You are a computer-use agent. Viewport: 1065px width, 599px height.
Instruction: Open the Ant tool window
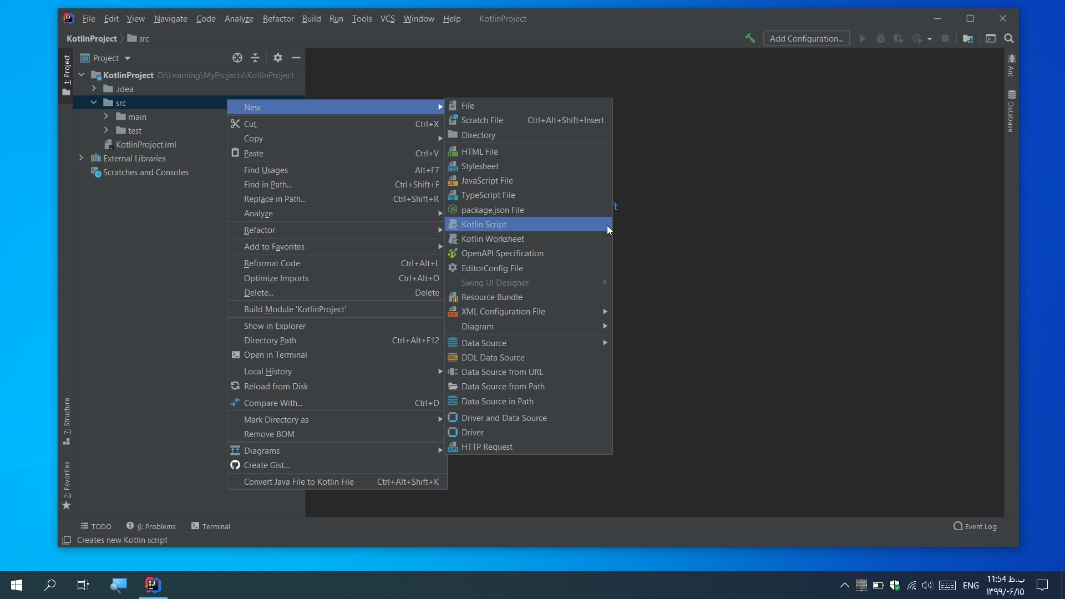[1011, 67]
